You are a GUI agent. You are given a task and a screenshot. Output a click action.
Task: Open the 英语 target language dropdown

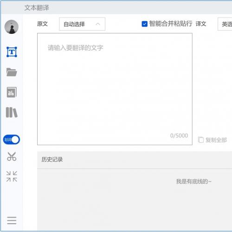[x=225, y=24]
